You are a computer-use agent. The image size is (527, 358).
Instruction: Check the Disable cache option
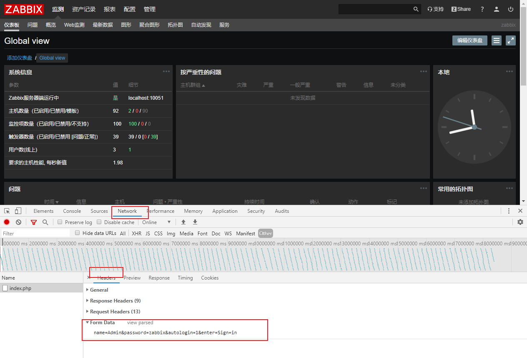click(99, 222)
